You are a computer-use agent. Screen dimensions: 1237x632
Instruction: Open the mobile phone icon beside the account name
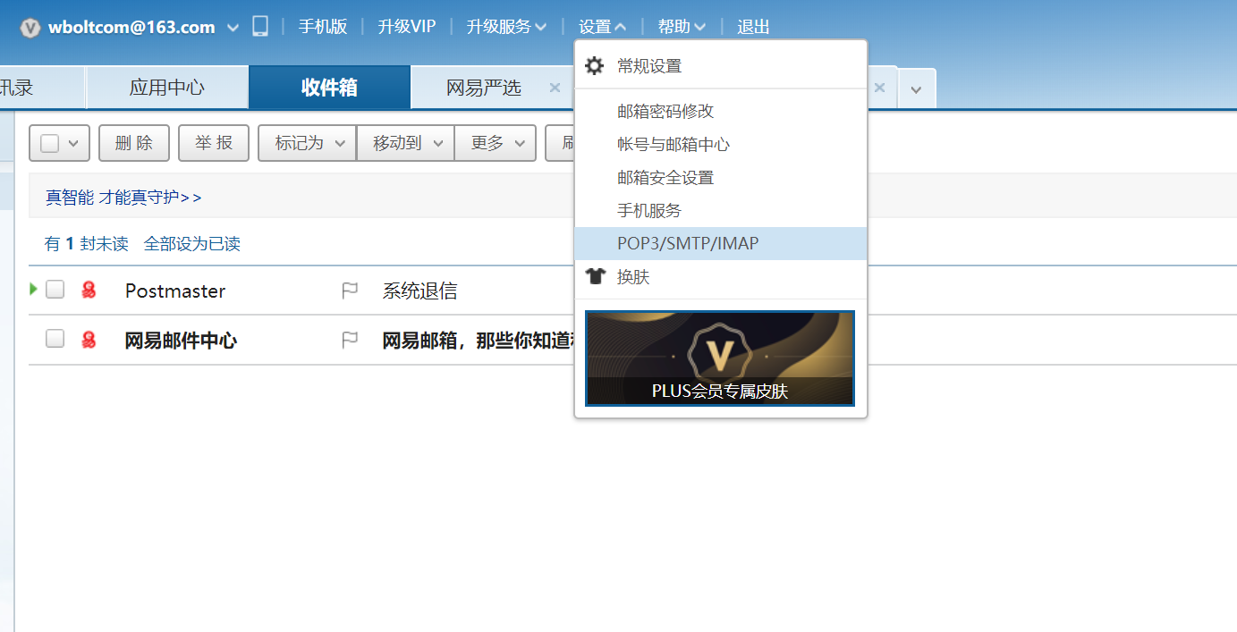[259, 27]
